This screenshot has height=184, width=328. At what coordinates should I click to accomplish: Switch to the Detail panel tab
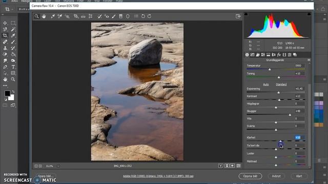258,55
